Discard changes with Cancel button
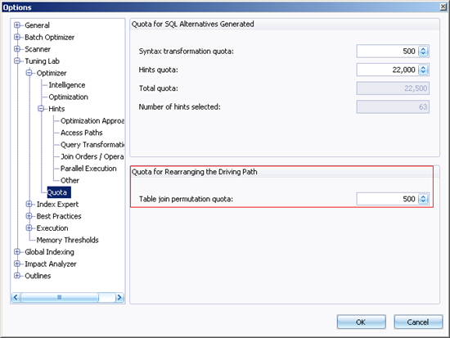The image size is (450, 338). [x=418, y=322]
